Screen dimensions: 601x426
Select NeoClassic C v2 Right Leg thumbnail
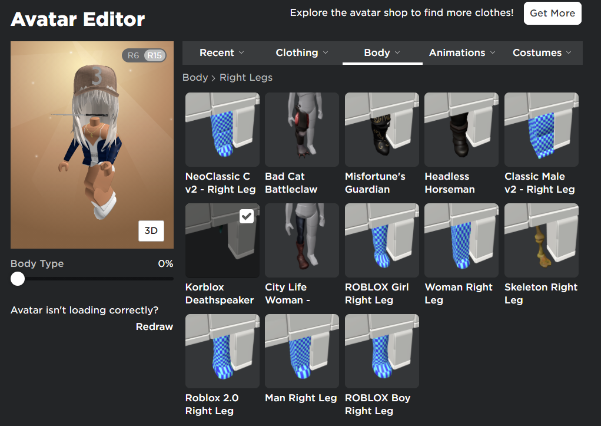(x=223, y=130)
